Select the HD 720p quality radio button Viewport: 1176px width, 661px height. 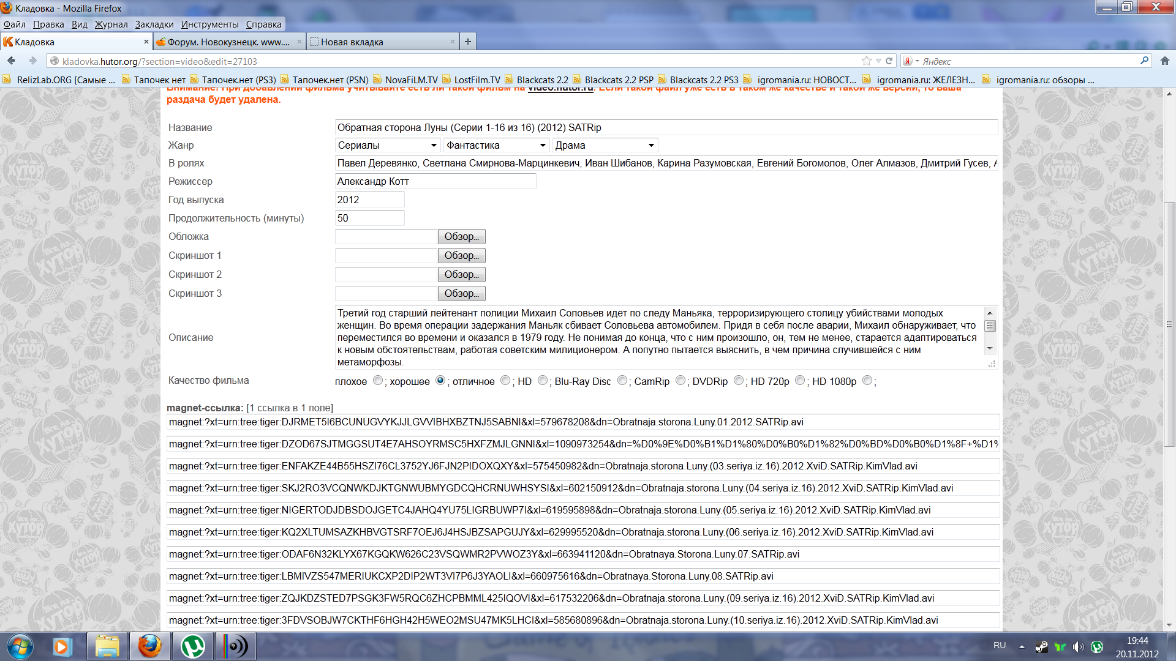click(800, 381)
